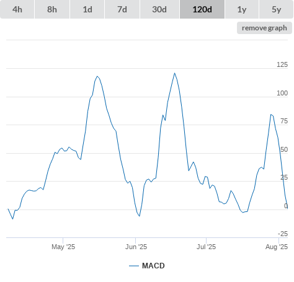The height and width of the screenshot is (282, 294).
Task: Click the MACD legend line marker
Action: tap(134, 266)
